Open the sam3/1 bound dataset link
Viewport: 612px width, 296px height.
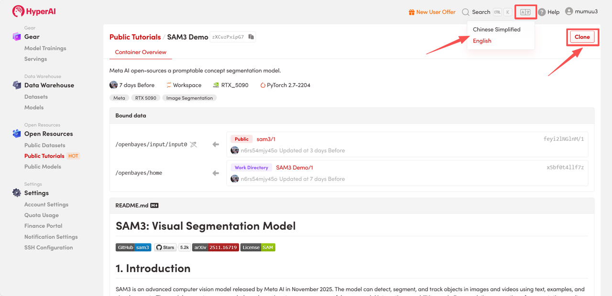[x=266, y=139]
